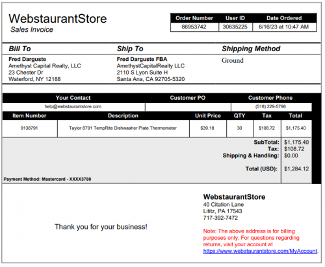Click the User ID value 30635225

pos(235,27)
